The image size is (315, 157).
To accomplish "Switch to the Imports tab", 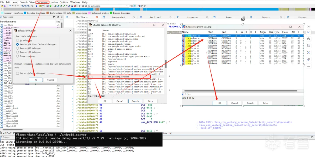I will click(x=265, y=17).
